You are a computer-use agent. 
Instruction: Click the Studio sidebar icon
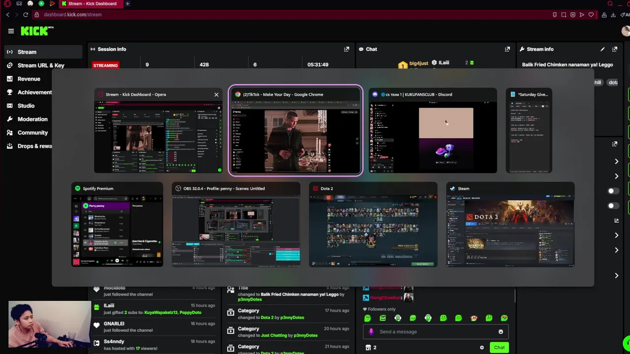click(x=9, y=106)
